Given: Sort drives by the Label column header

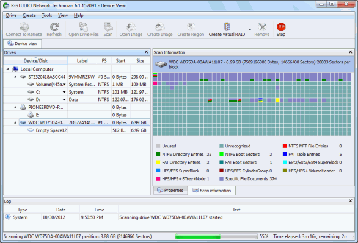Looking at the screenshot, I should [x=82, y=61].
